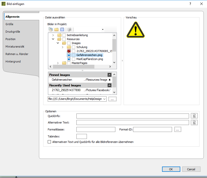
Task: Collapse the Pinned Images section
Action: click(109, 75)
